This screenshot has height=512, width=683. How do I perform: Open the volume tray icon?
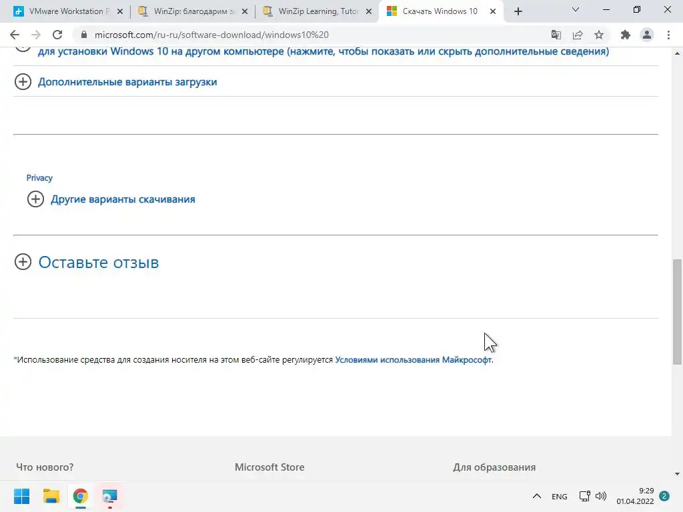[x=601, y=496]
